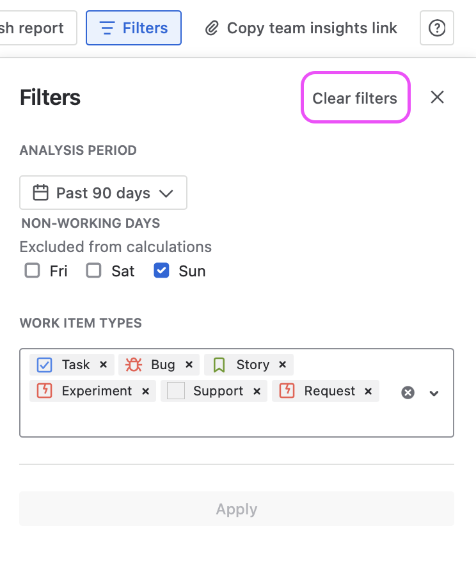Open the Past 90 days dropdown

(x=104, y=193)
